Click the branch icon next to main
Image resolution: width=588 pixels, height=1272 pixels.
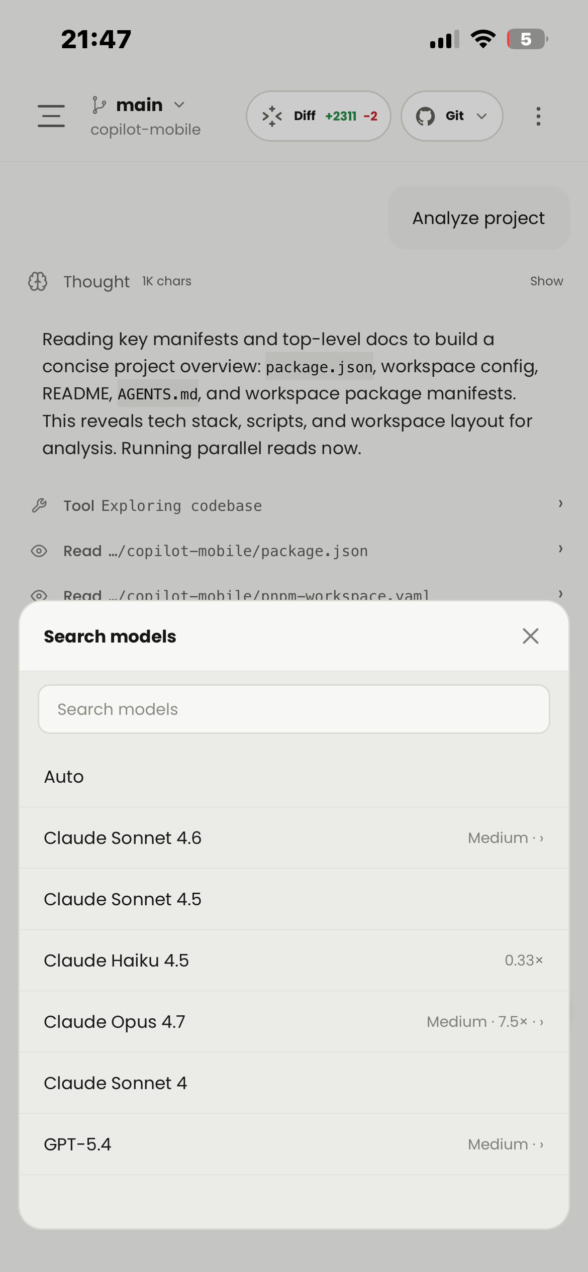click(x=99, y=104)
